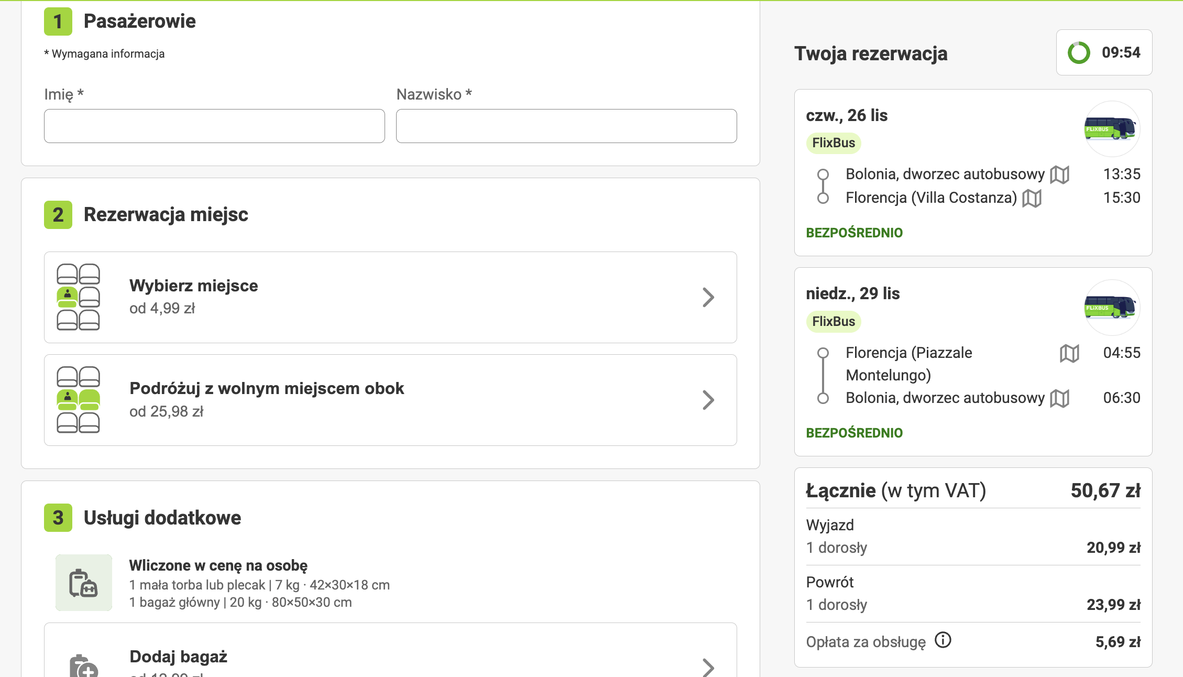Click the FlixBus tag on the niedz., 29 lis trip
1183x677 pixels.
point(834,321)
